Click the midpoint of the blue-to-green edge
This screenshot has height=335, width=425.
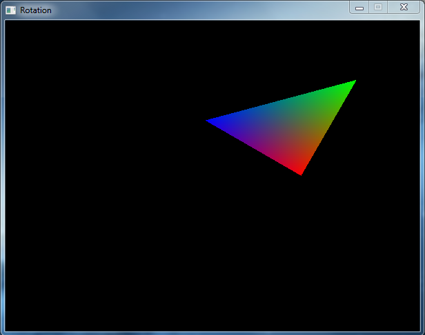tap(280, 101)
